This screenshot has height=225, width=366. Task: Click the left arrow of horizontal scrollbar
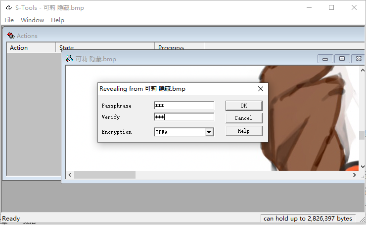click(70, 175)
